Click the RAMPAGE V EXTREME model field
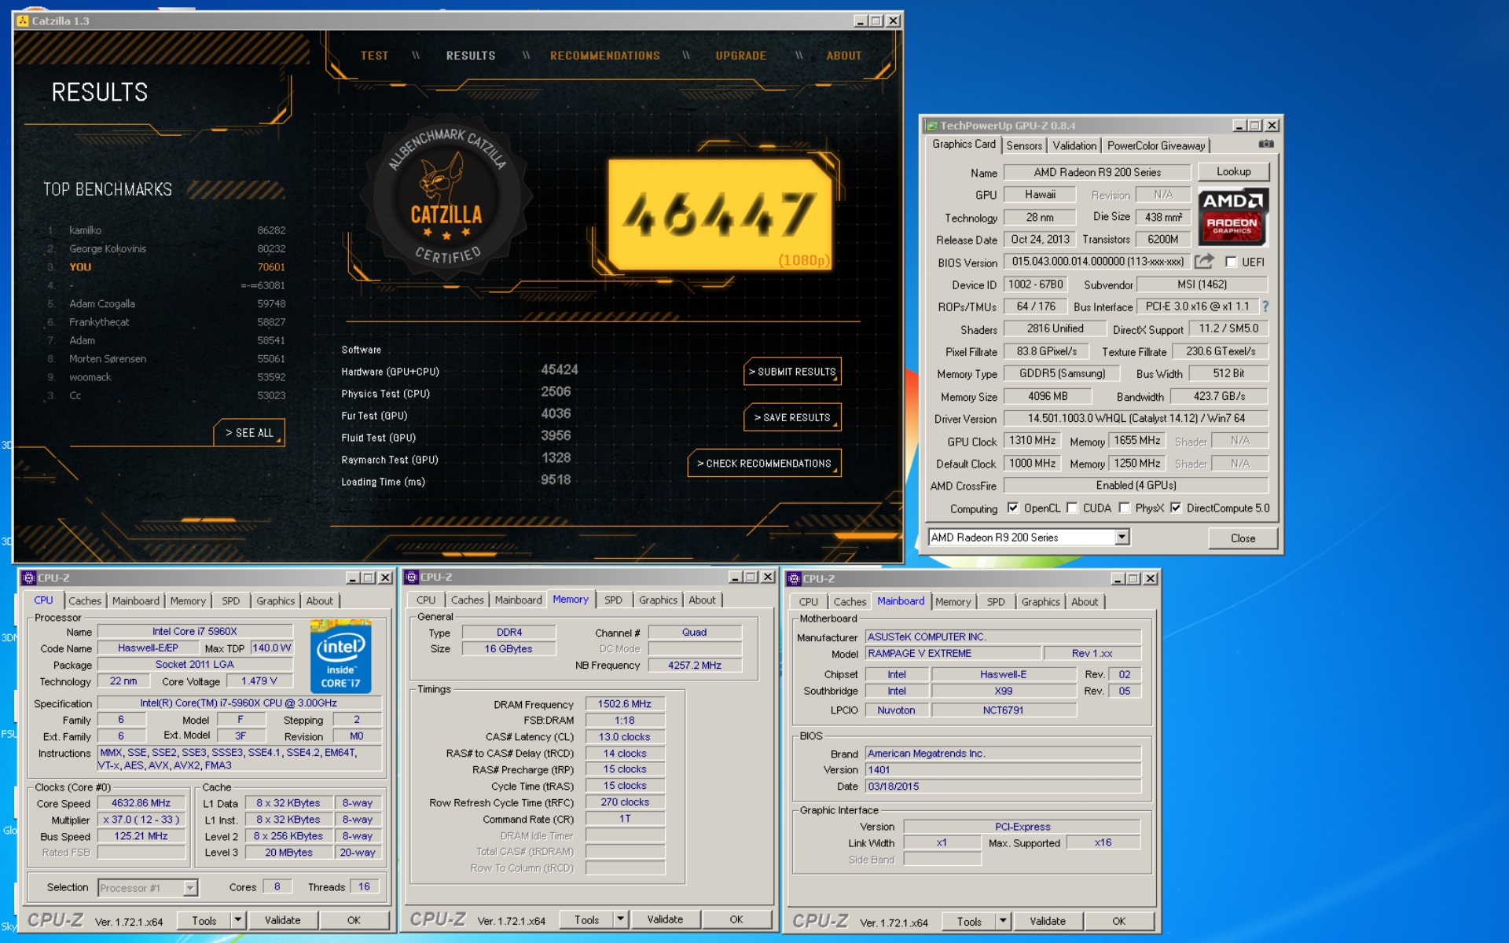 (953, 653)
